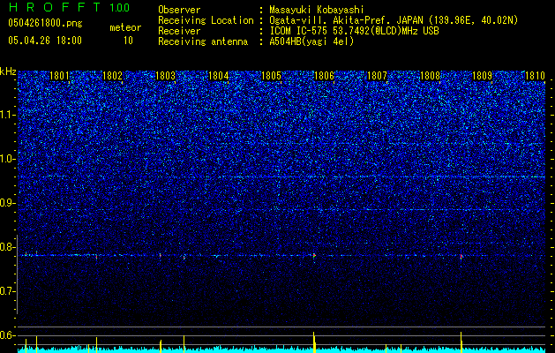This screenshot has width=555, height=353.
Task: Click the 1804 time marker
Action: [219, 76]
